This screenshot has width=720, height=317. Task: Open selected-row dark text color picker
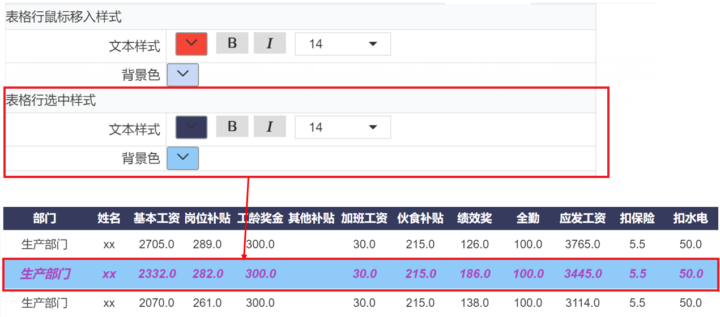pos(191,127)
